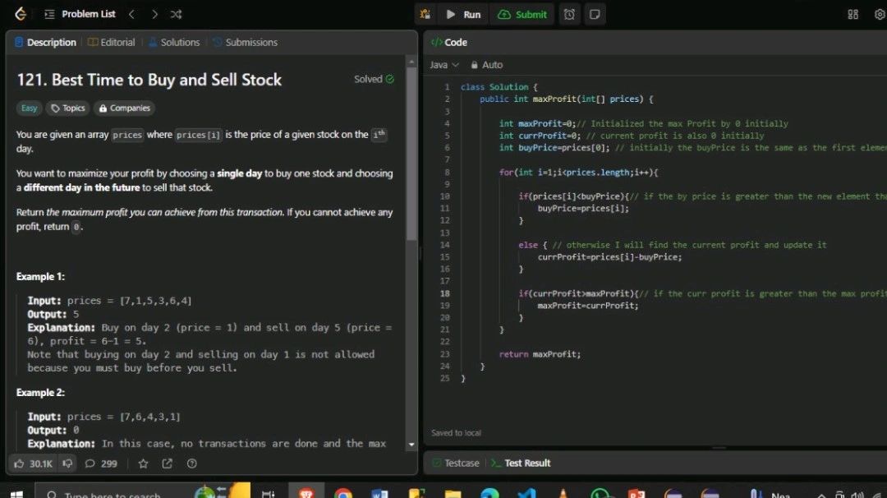
Task: Like the problem with thumbs up
Action: point(33,463)
